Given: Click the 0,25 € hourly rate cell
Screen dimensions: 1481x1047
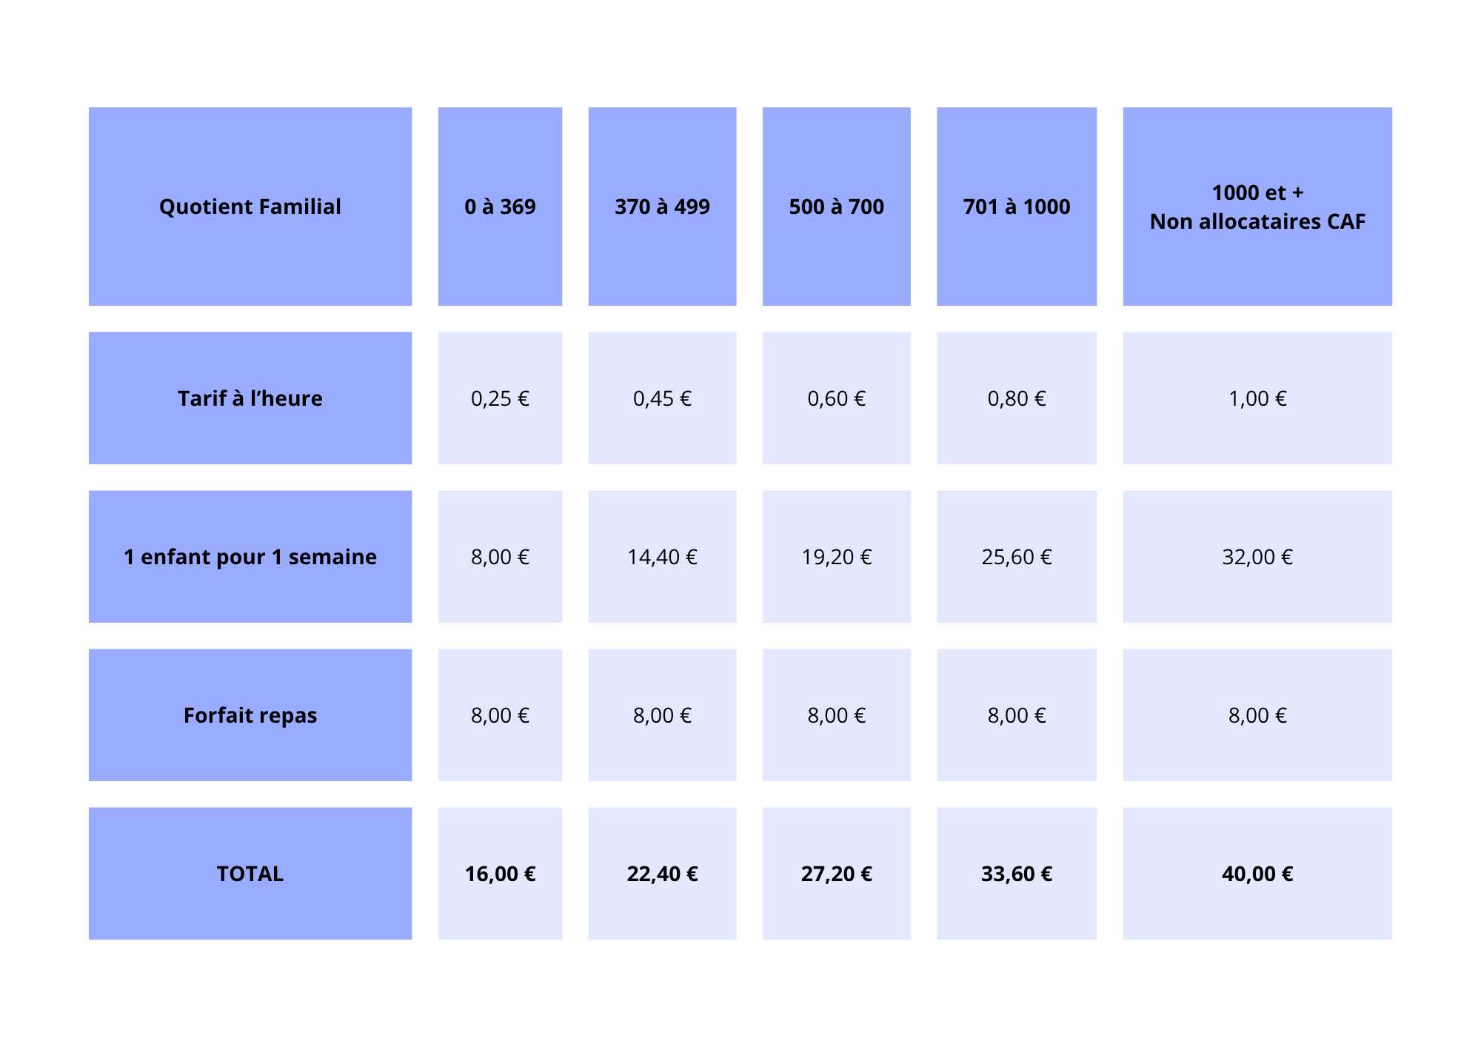Looking at the screenshot, I should [x=500, y=398].
